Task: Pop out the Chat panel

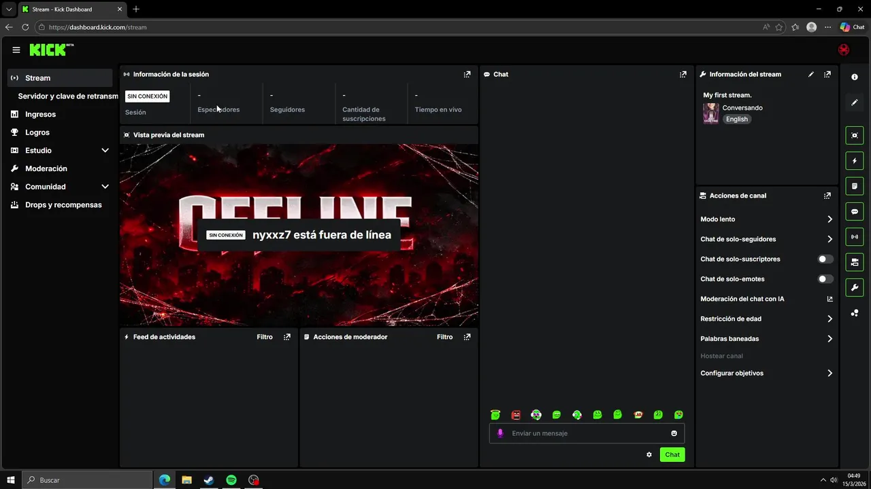Action: pos(683,74)
